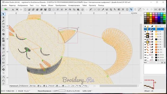This screenshot has width=167, height=94.
Task: Click the curve path icon in the top toolbar
Action: pos(139,9)
